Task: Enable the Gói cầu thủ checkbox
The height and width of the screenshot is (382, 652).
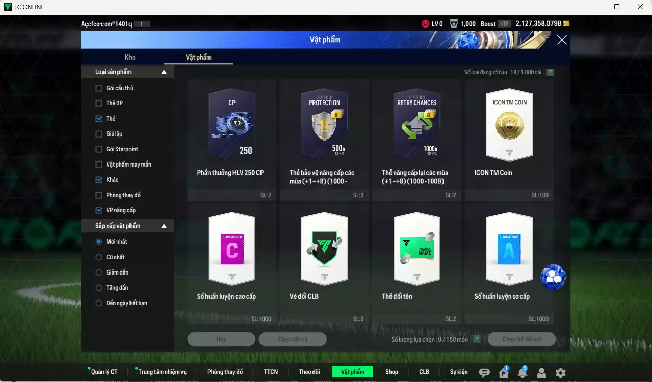Action: 99,88
